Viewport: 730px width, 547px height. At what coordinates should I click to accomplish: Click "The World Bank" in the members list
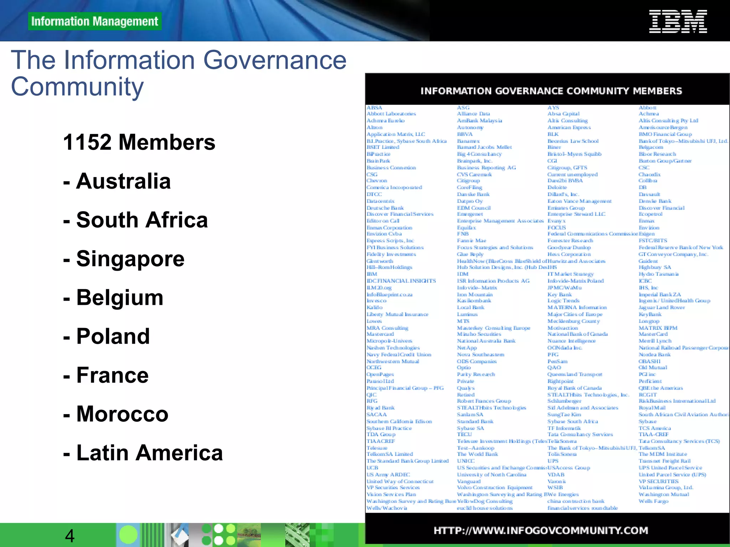pos(478,454)
